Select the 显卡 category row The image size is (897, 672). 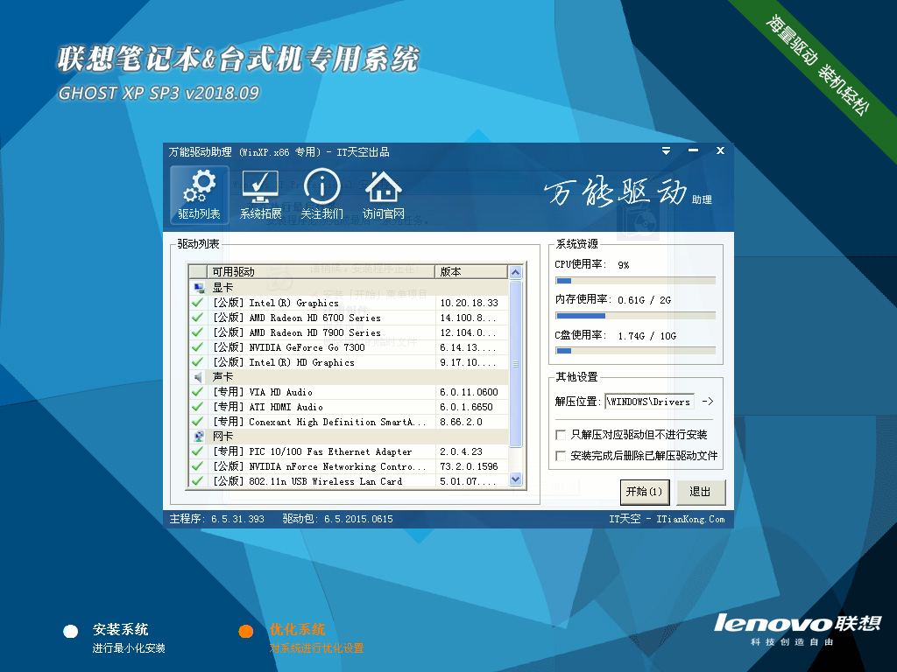tap(349, 287)
